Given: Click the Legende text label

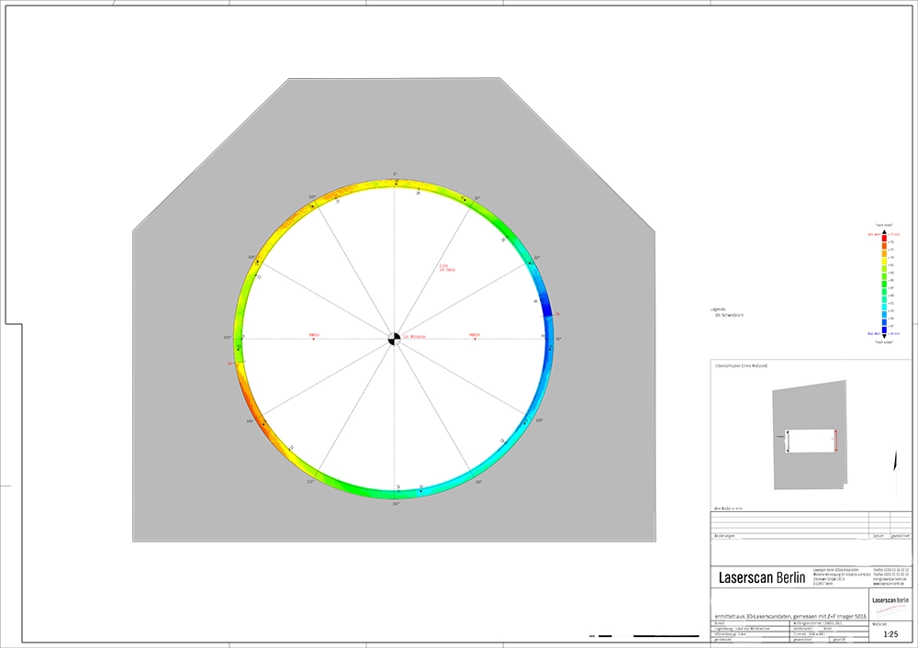Looking at the screenshot, I should 708,308.
